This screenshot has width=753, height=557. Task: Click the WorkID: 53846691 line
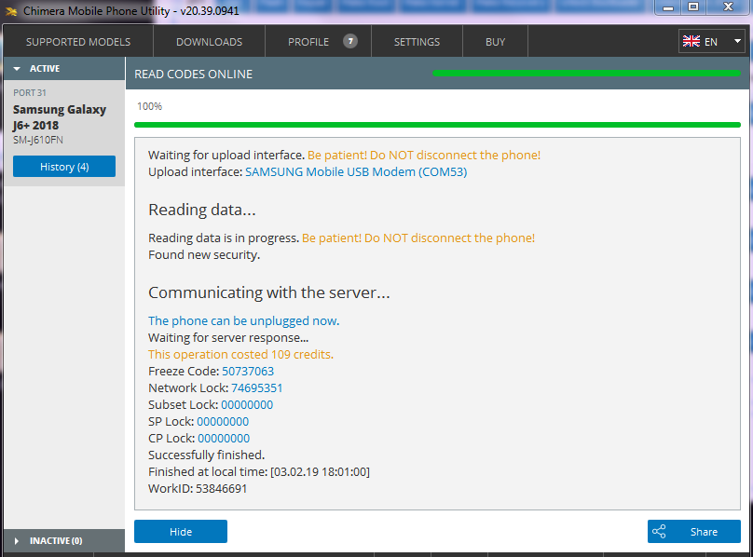198,489
